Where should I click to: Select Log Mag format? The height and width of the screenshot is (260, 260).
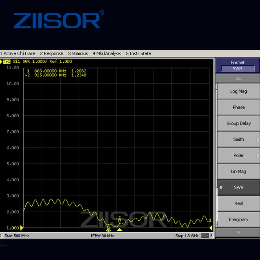click(x=239, y=91)
